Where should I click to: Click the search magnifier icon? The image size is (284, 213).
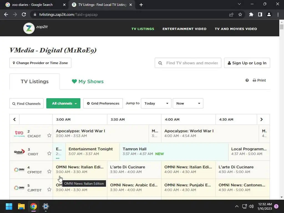click(160, 63)
